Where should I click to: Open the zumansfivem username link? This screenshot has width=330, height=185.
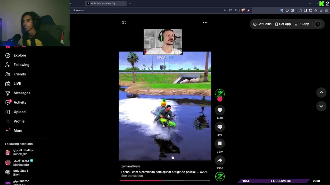coord(131,166)
